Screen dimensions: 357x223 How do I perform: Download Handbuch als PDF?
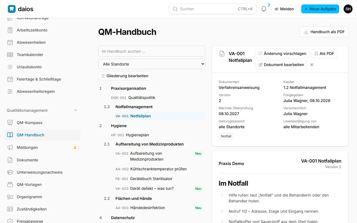[x=324, y=32]
